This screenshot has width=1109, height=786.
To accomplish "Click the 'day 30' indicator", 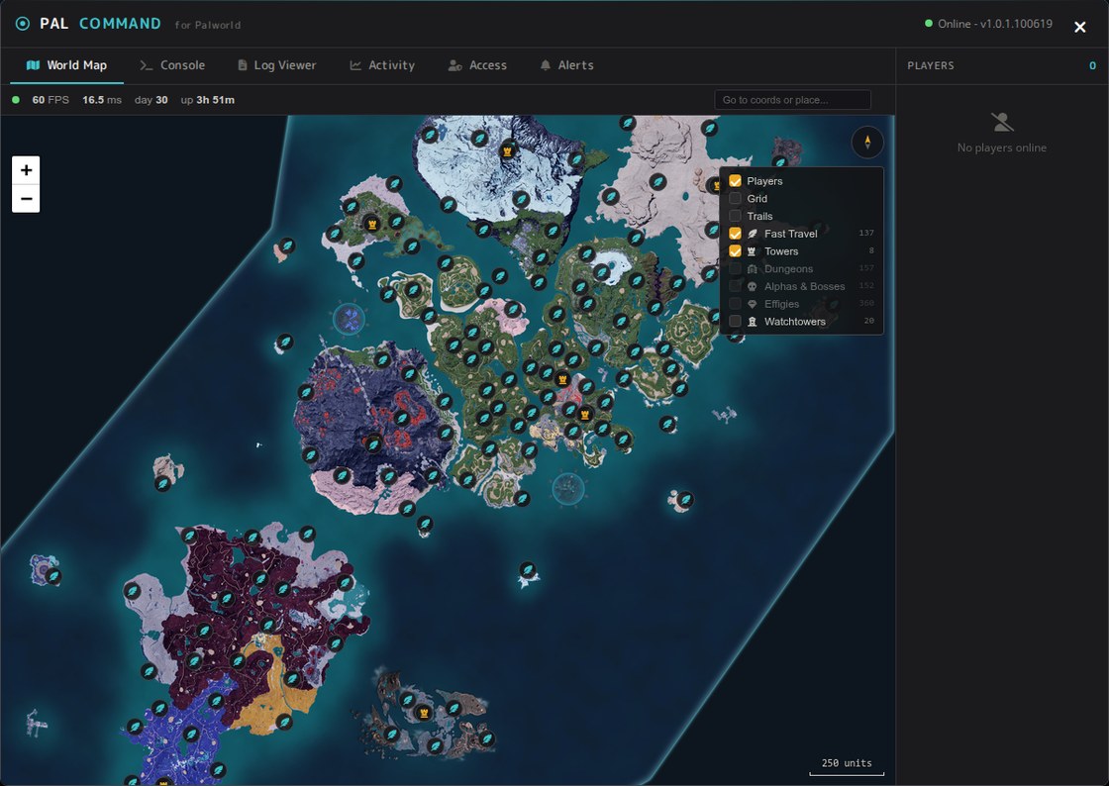I will pyautogui.click(x=151, y=100).
